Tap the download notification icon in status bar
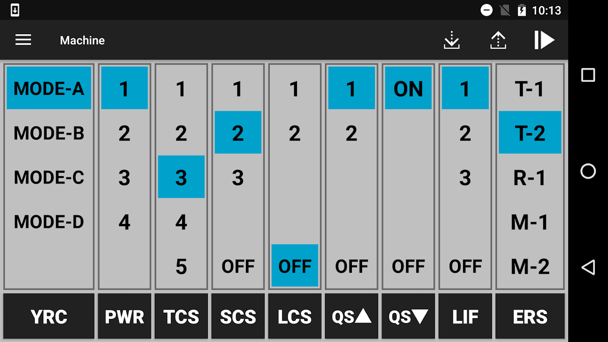 coord(15,10)
